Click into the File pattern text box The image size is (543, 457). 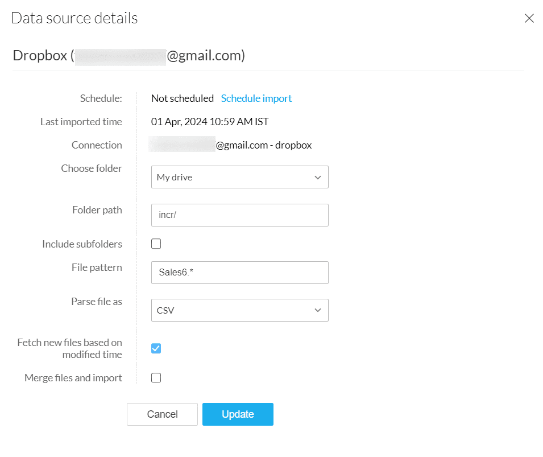pos(239,273)
